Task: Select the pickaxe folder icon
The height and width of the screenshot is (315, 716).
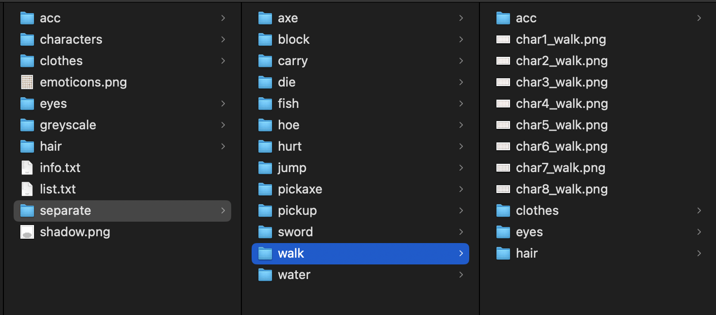Action: (x=265, y=189)
